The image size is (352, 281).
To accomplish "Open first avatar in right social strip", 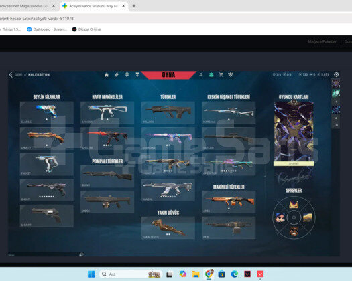I will 336,84.
